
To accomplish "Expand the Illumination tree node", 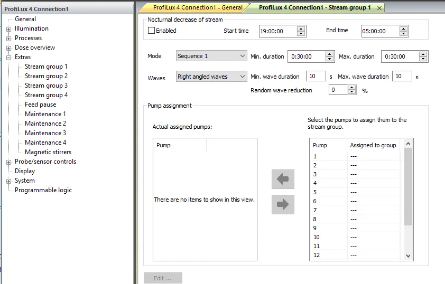I will [x=9, y=29].
